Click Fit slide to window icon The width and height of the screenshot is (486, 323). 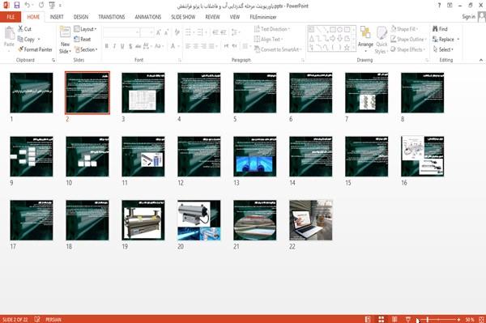coord(481,319)
